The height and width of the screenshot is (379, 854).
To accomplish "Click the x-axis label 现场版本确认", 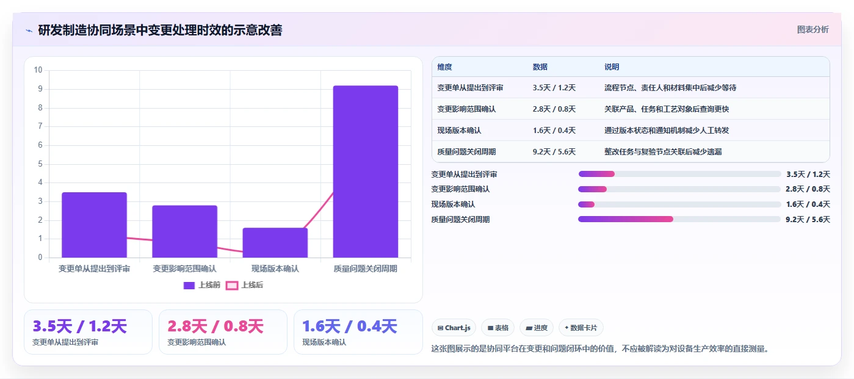I will pyautogui.click(x=275, y=269).
